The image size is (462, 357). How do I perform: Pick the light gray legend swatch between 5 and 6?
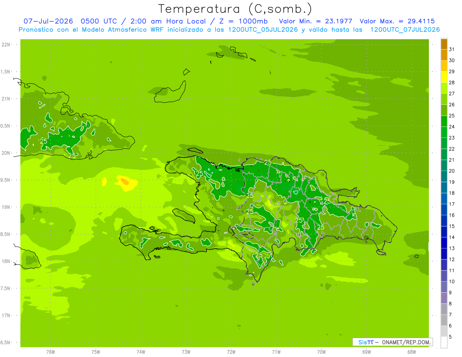tap(444, 331)
